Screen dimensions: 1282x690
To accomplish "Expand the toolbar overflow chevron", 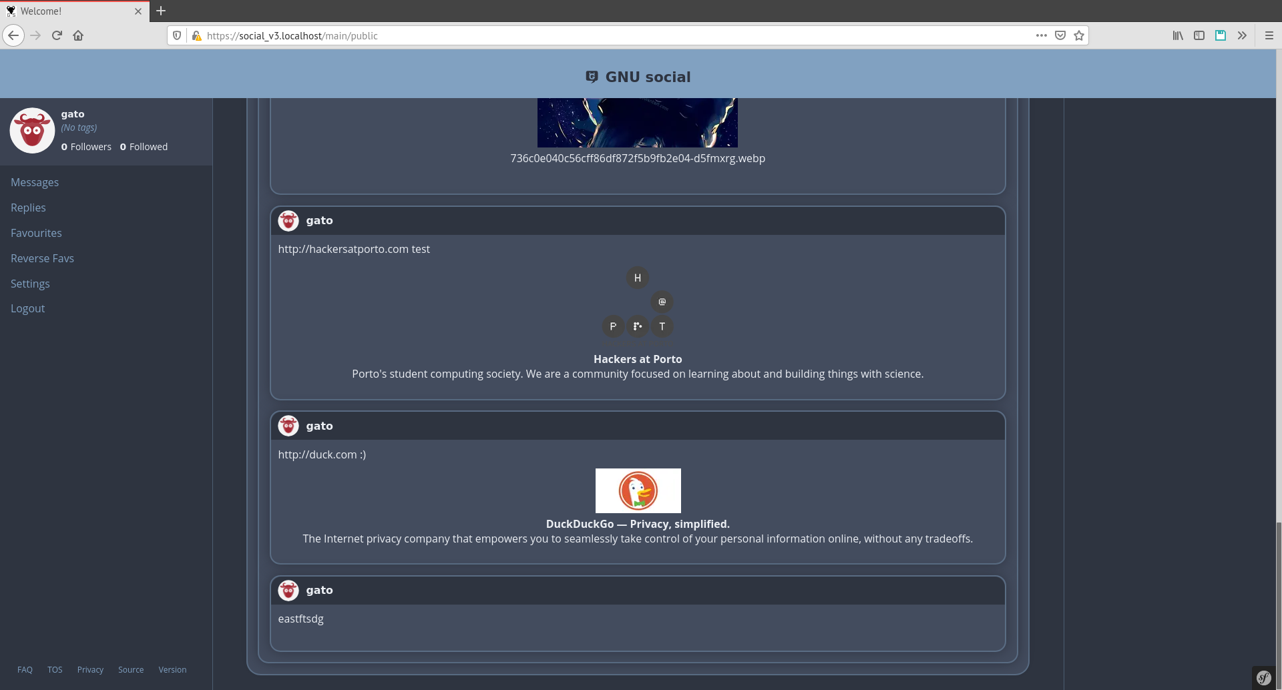I will [x=1243, y=35].
